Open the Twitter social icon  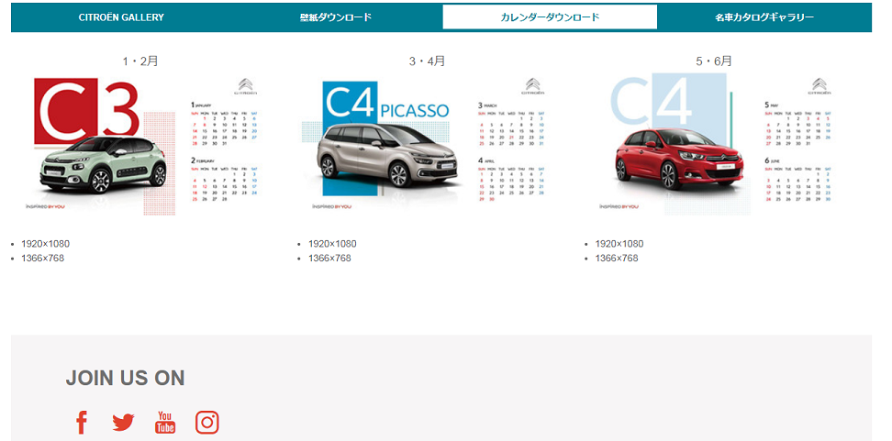click(123, 422)
